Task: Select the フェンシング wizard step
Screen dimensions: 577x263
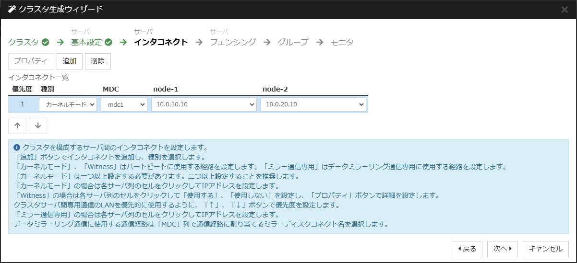Action: point(233,42)
